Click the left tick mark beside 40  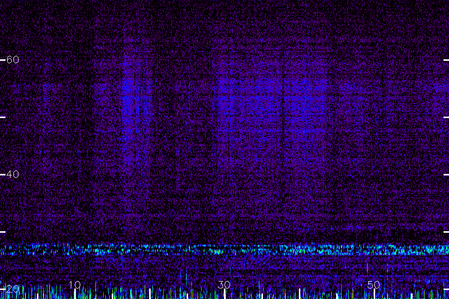[x=2, y=174]
